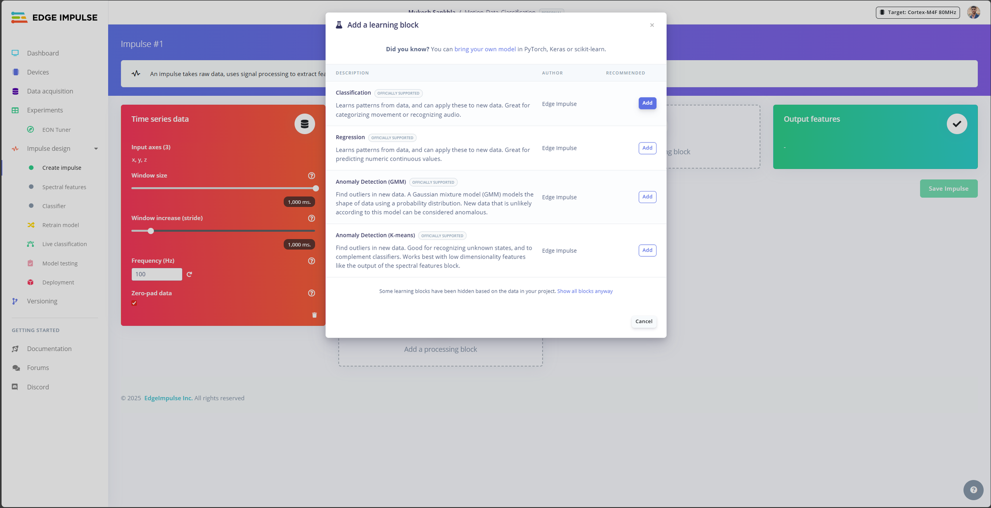Click Show all blocks anyway link
991x508 pixels.
[x=585, y=291]
